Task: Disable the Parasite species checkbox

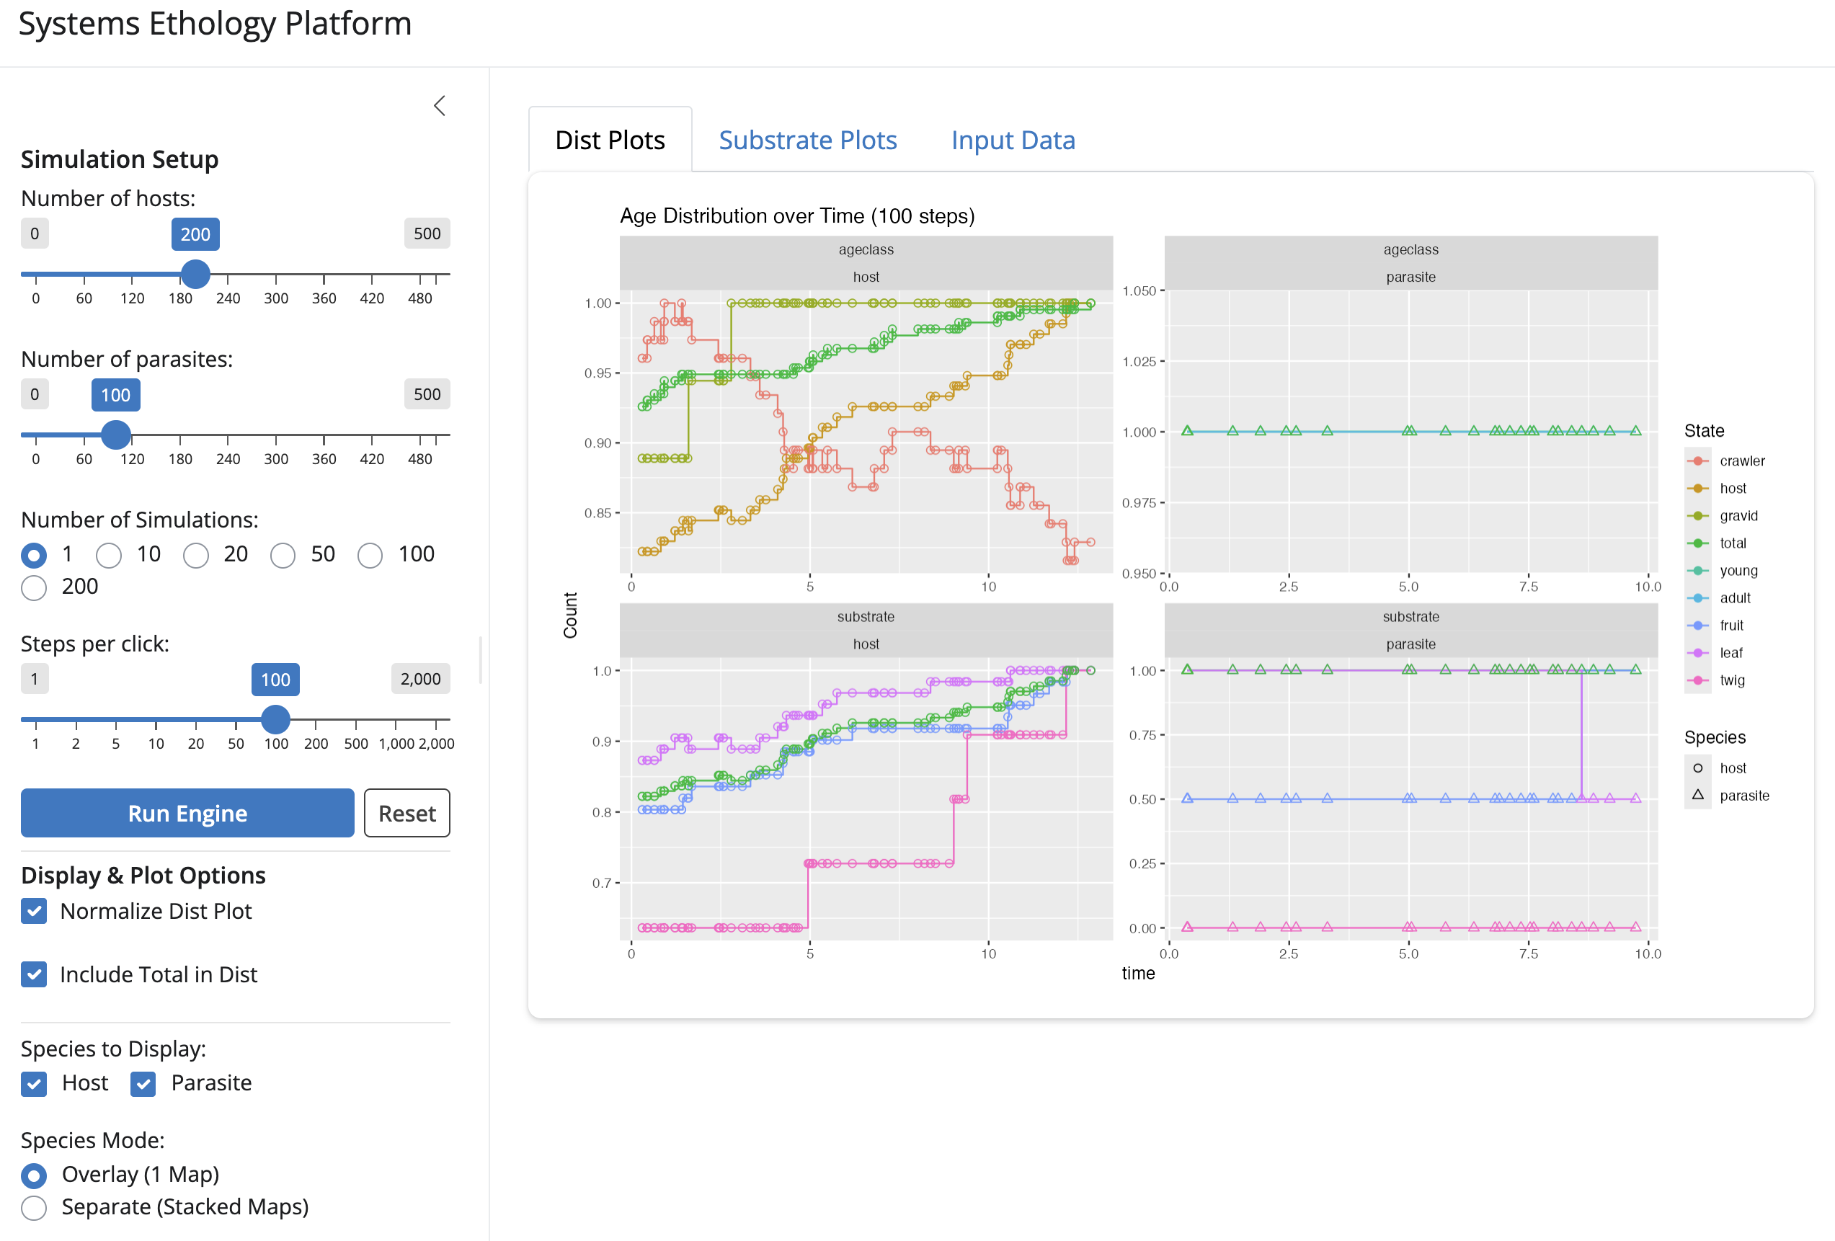Action: click(143, 1084)
